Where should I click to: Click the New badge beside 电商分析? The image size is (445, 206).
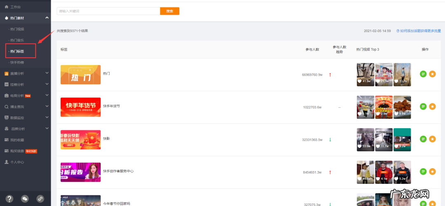[x=28, y=96]
